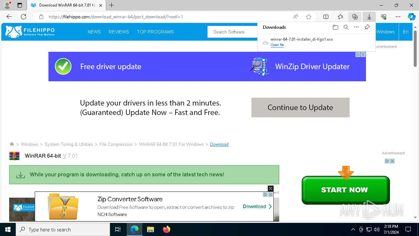
Task: Open Collections icon
Action: click(355, 17)
